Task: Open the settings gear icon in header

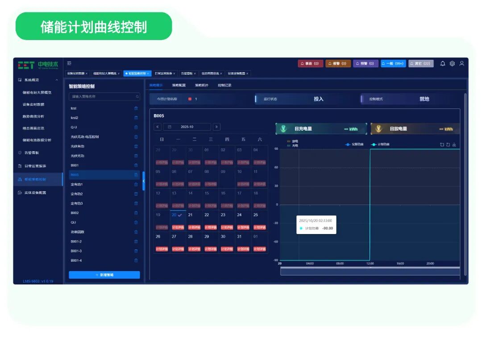Action: [452, 64]
